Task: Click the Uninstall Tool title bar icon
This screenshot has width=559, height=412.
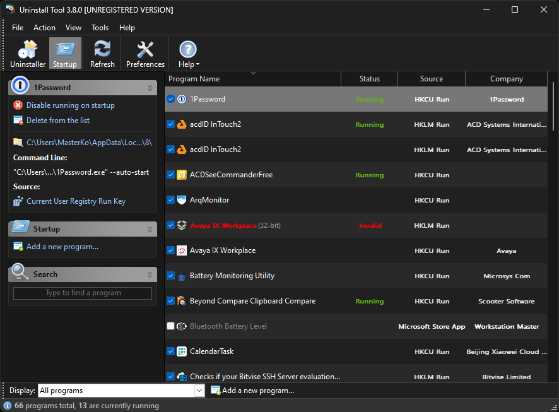Action: (x=10, y=9)
